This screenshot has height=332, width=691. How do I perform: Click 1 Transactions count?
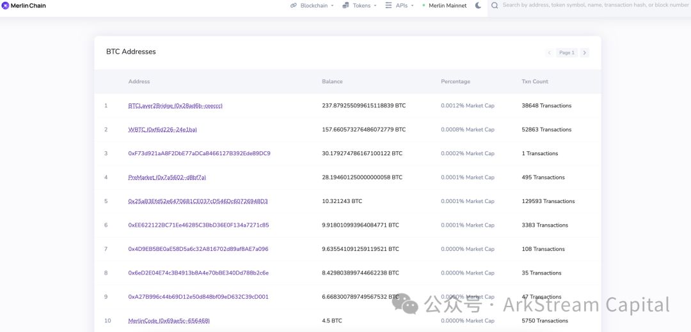[x=540, y=153]
